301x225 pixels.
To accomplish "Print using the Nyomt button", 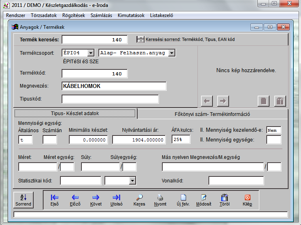I will pos(161,200).
